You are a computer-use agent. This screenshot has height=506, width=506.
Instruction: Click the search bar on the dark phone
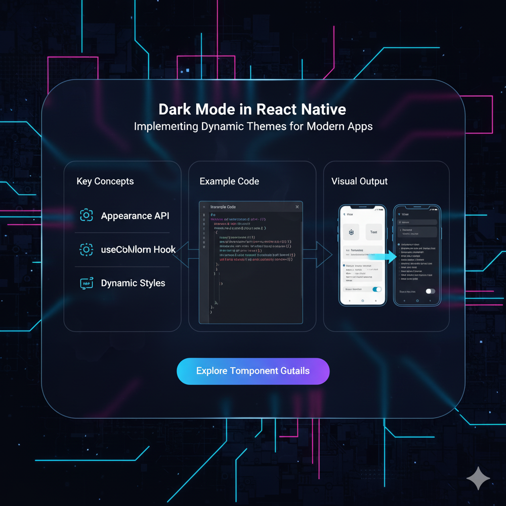coord(417,222)
